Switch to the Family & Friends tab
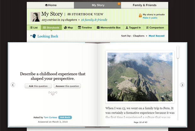 click(x=144, y=5)
